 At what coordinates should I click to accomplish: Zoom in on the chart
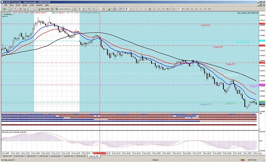tap(89, 9)
